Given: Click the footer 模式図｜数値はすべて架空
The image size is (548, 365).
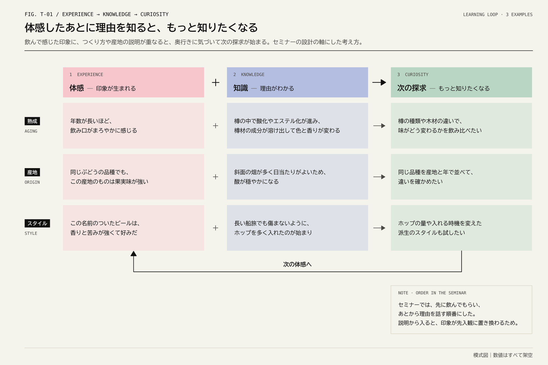Looking at the screenshot, I should coord(503,355).
